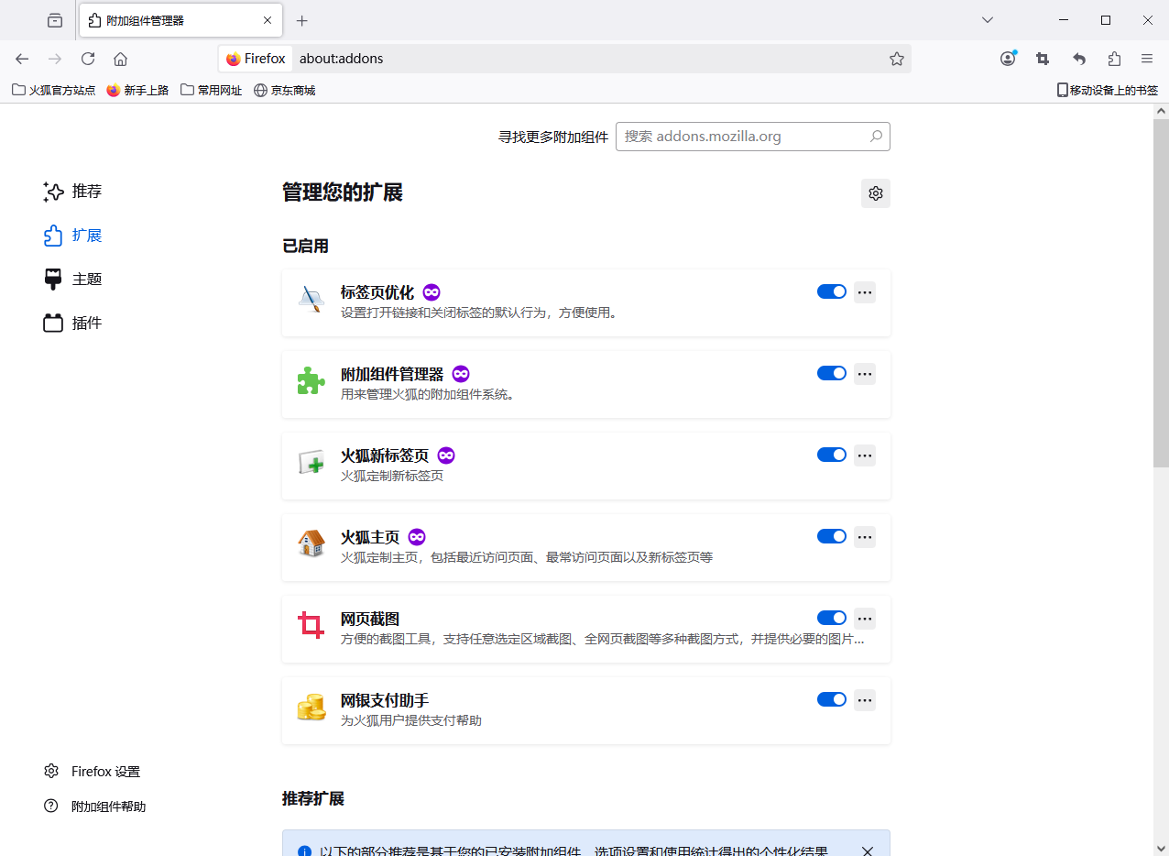Screen dimensions: 1169x856
Task: Reload the current page
Action: click(88, 59)
